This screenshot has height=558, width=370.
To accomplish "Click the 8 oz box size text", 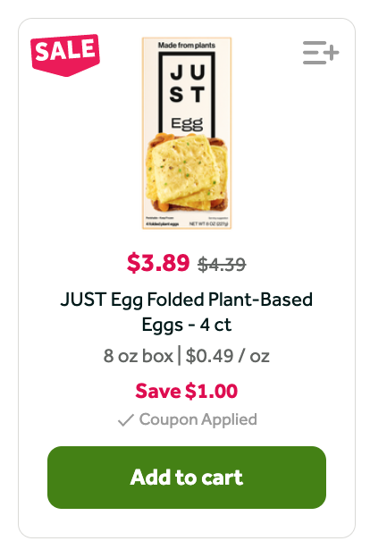I will [138, 356].
